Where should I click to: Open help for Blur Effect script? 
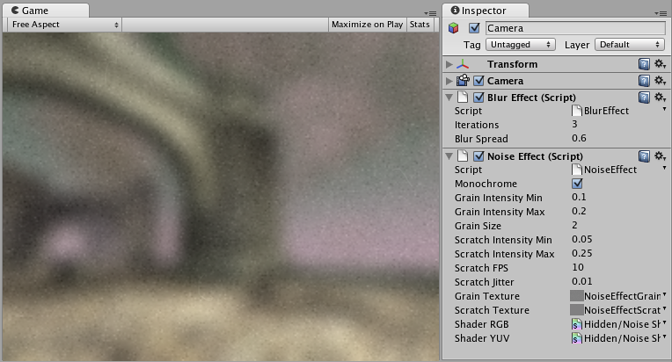click(644, 98)
